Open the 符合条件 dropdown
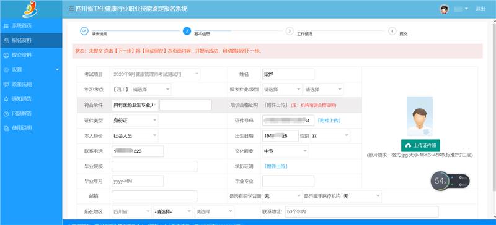 click(x=135, y=105)
